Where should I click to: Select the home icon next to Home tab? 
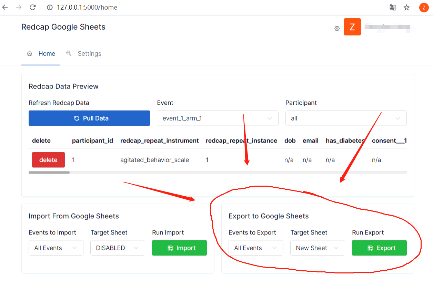pyautogui.click(x=29, y=53)
